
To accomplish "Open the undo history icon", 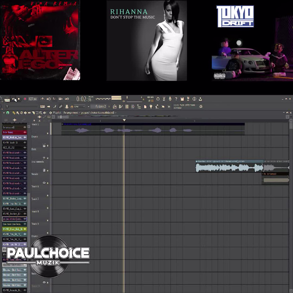I will pyautogui.click(x=158, y=99).
